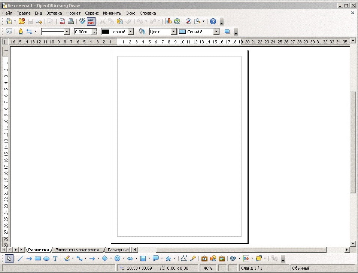358x273 pixels.
Task: Toggle Edit Points mode
Action: point(184,258)
